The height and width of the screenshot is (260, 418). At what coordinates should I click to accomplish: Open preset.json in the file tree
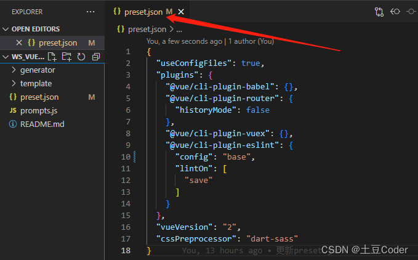coord(52,97)
